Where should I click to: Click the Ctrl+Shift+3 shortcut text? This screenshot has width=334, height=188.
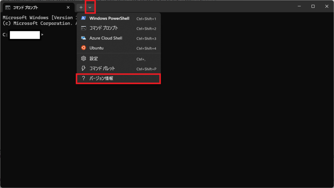click(146, 38)
